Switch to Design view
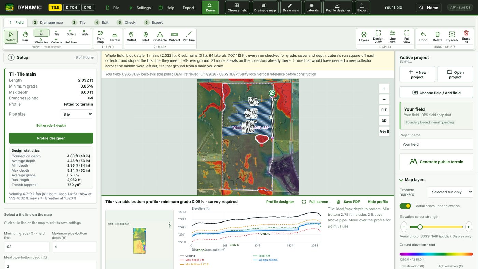This screenshot has height=269, width=478. pos(378,37)
